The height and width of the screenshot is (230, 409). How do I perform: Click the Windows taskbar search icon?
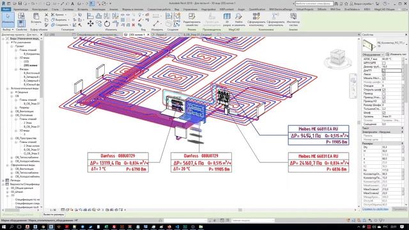click(12, 227)
